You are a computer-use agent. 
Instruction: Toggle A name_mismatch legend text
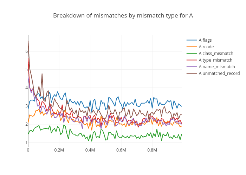(x=216, y=67)
